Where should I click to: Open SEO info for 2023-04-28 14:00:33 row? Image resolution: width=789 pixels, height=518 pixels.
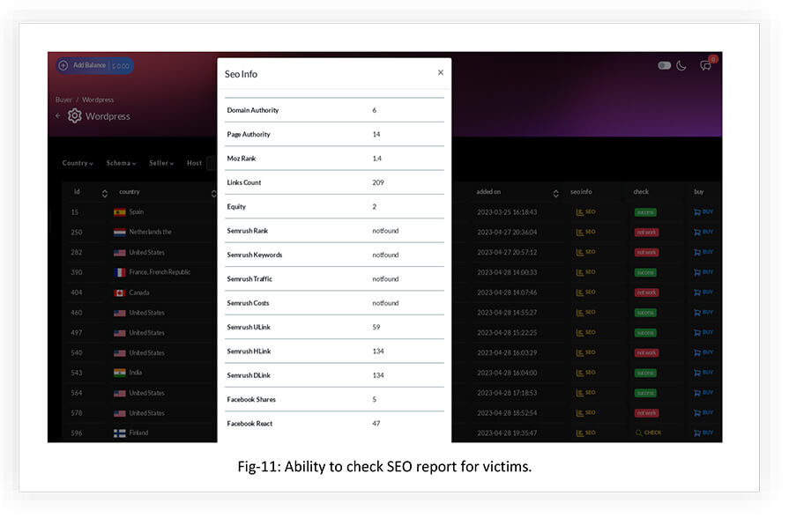[x=585, y=272]
